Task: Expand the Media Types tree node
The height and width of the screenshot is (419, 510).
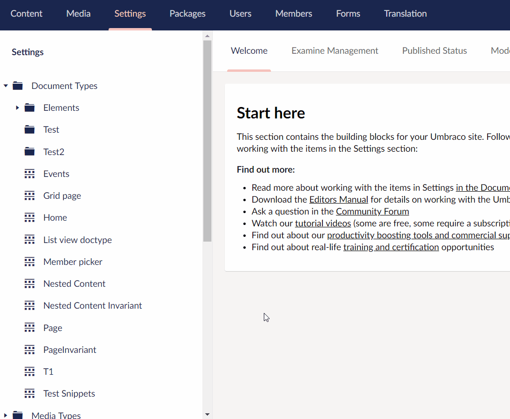Action: [6, 415]
